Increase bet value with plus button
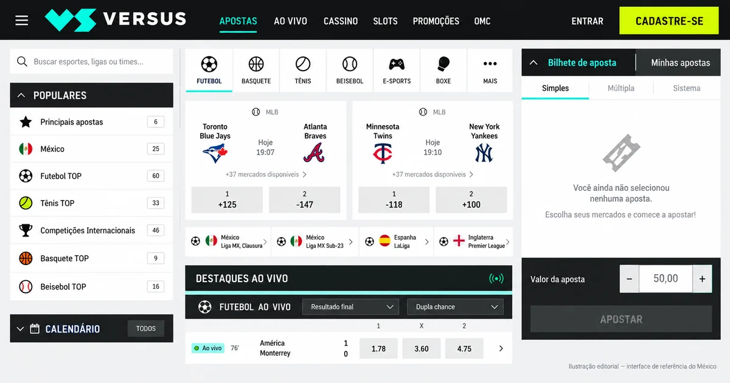Image resolution: width=730 pixels, height=383 pixels. click(702, 279)
